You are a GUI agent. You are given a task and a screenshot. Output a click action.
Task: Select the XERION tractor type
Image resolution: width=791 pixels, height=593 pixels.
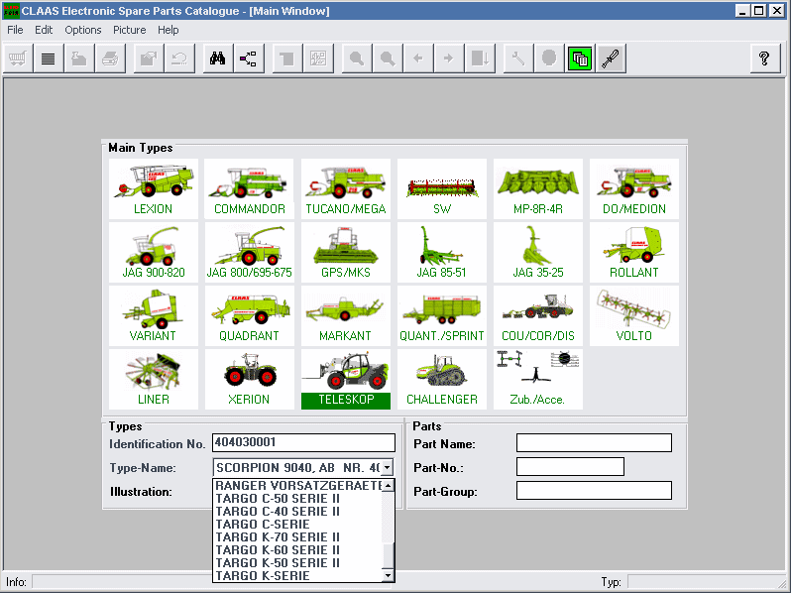(249, 380)
